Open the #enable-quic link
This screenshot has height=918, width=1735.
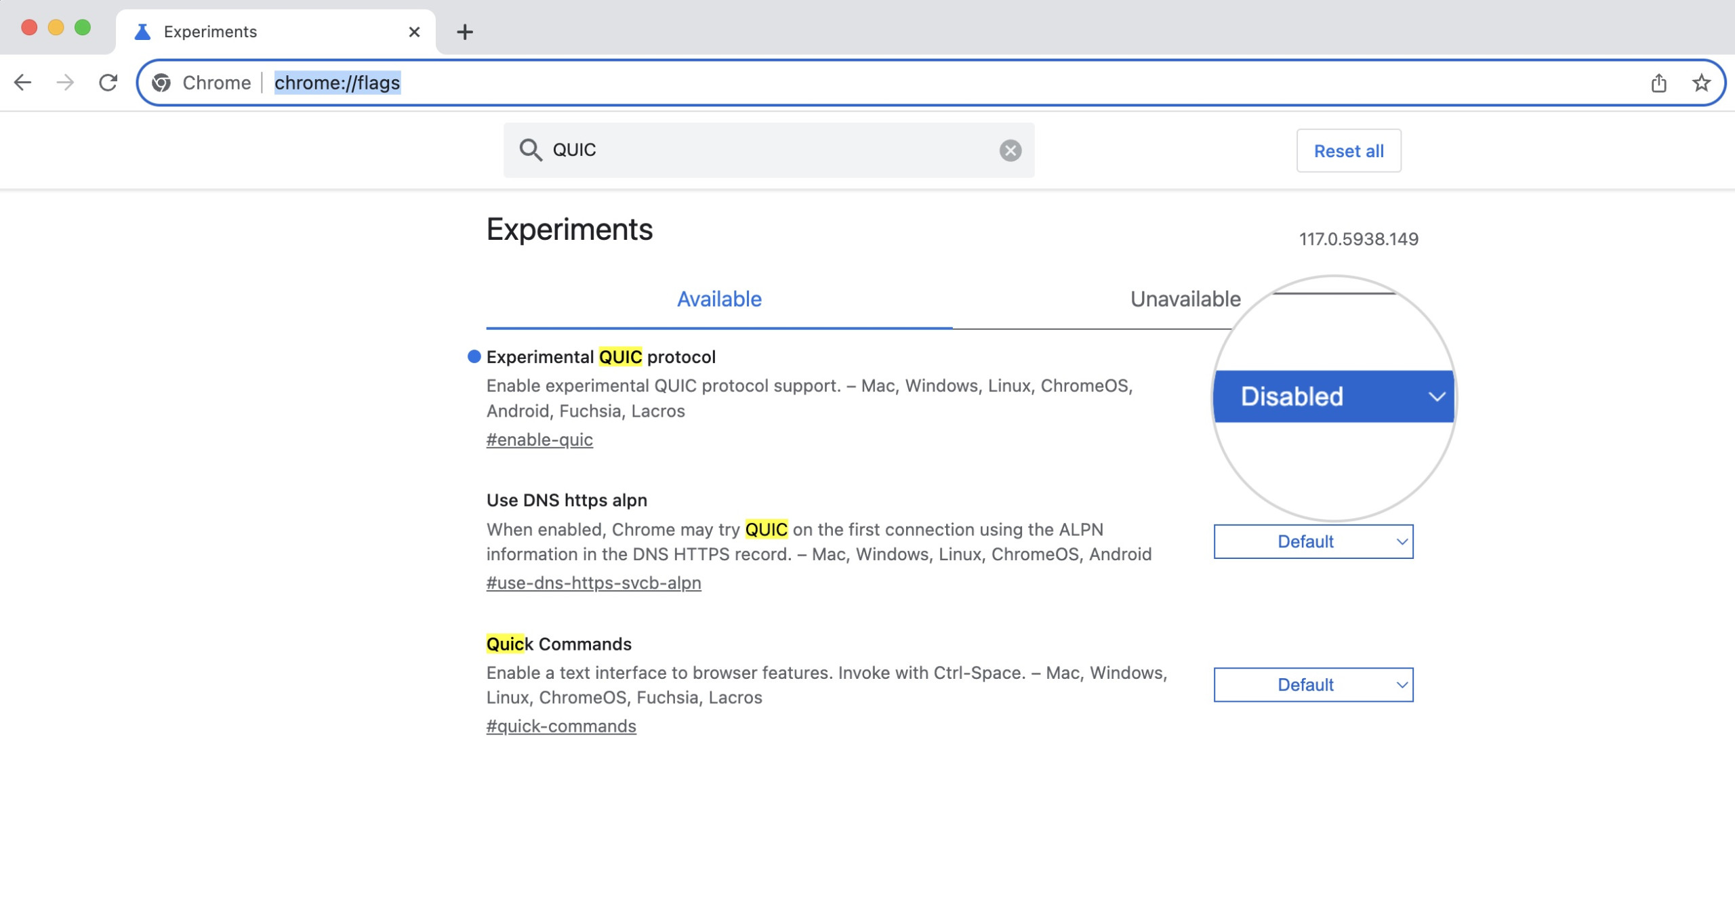pos(539,440)
